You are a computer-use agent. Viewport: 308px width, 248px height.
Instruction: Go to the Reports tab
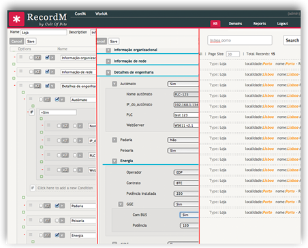pyautogui.click(x=260, y=24)
